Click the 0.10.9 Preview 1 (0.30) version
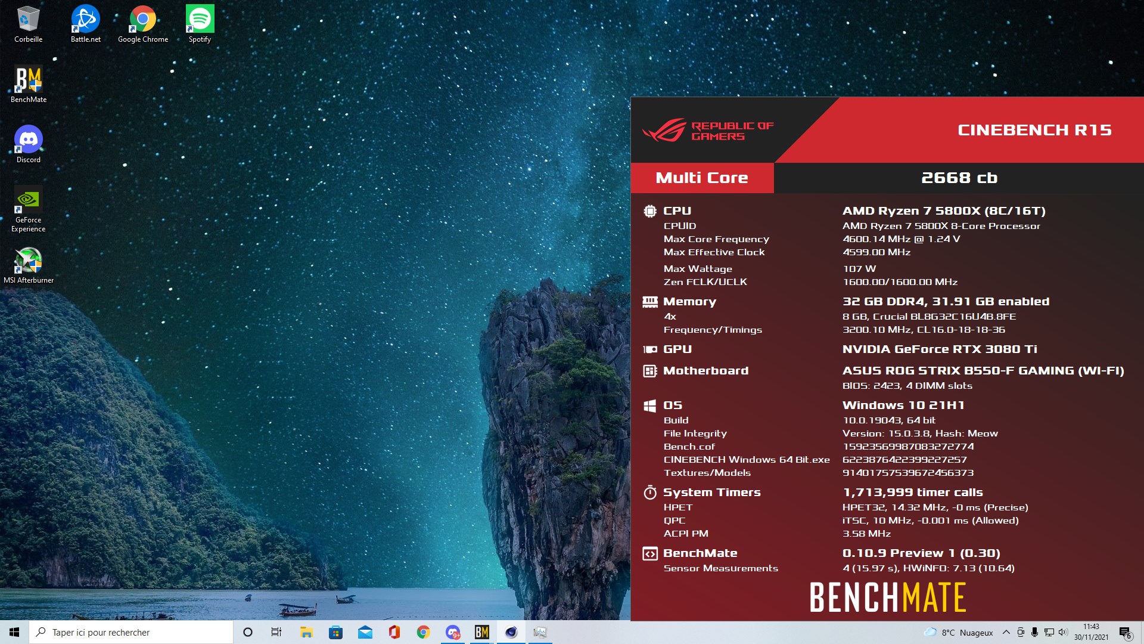 point(921,553)
